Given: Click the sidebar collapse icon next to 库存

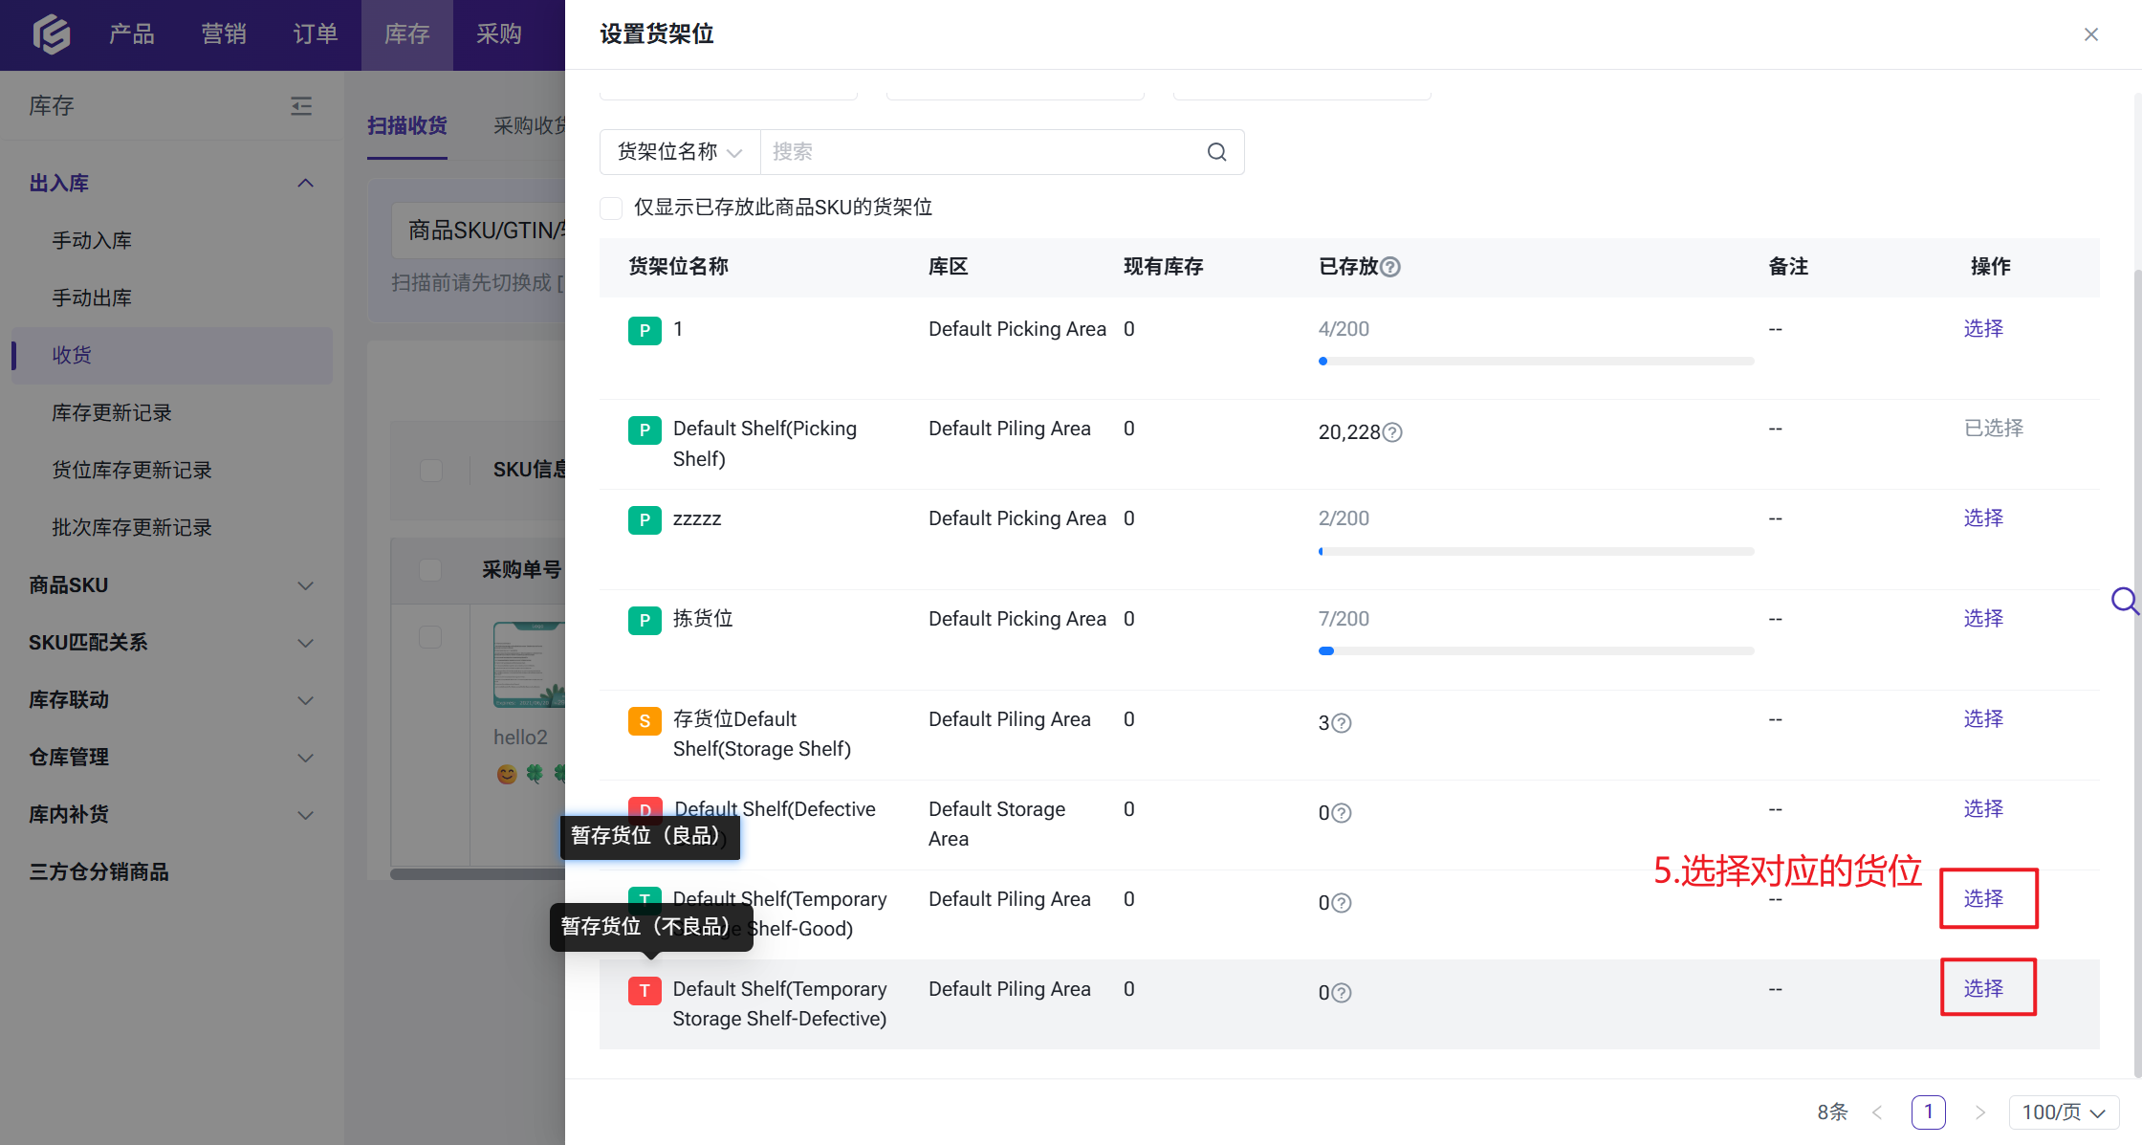Looking at the screenshot, I should [x=301, y=106].
